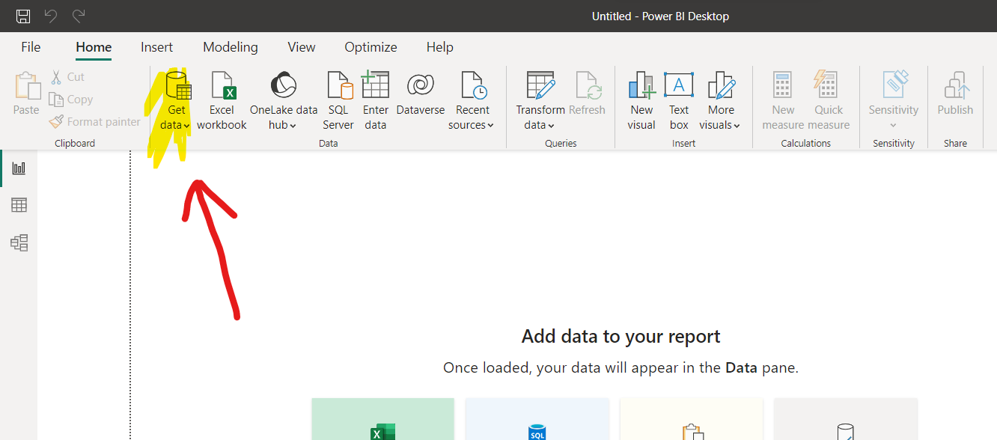Open the Modeling ribbon tab
This screenshot has height=440, width=997.
point(231,47)
